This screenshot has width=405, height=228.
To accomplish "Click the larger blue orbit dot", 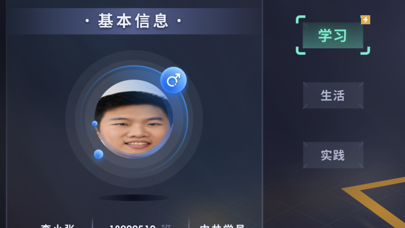I will tap(98, 154).
